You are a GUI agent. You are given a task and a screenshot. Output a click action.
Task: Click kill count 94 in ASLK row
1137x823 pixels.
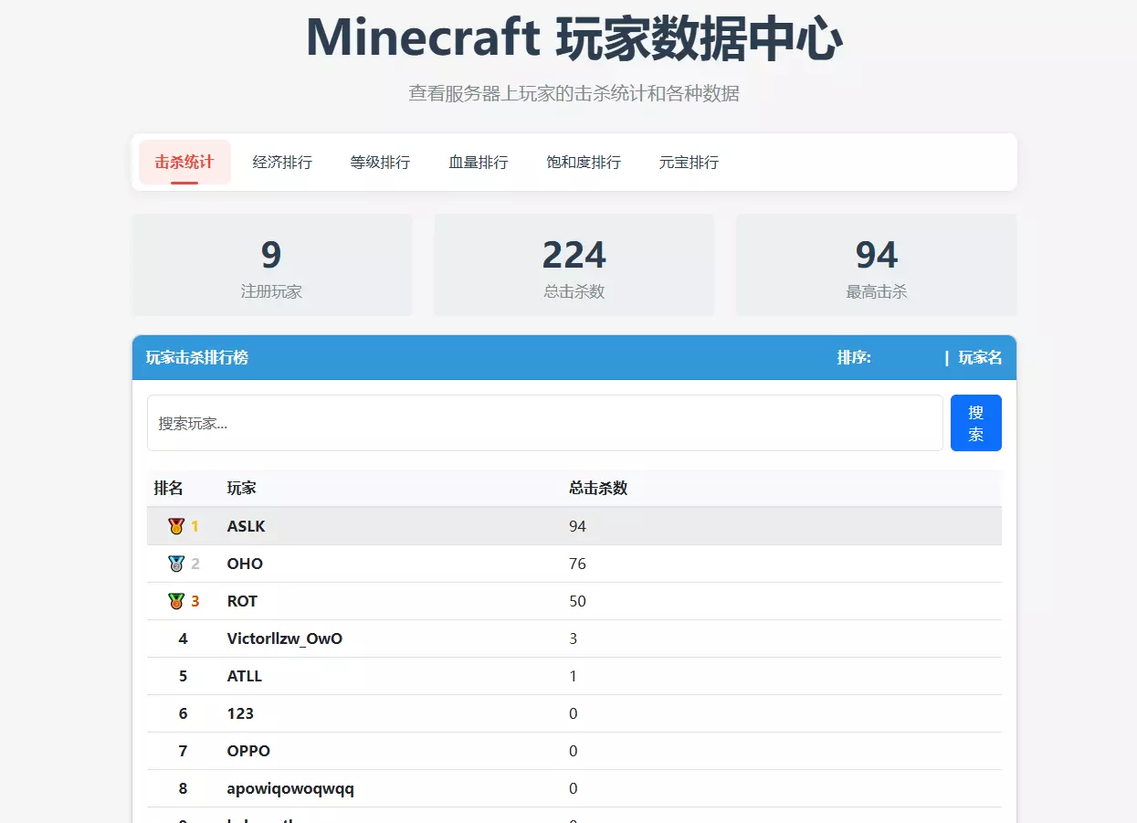[x=577, y=527]
